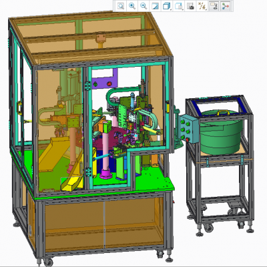Open the Saved Orientations icon

(178, 6)
